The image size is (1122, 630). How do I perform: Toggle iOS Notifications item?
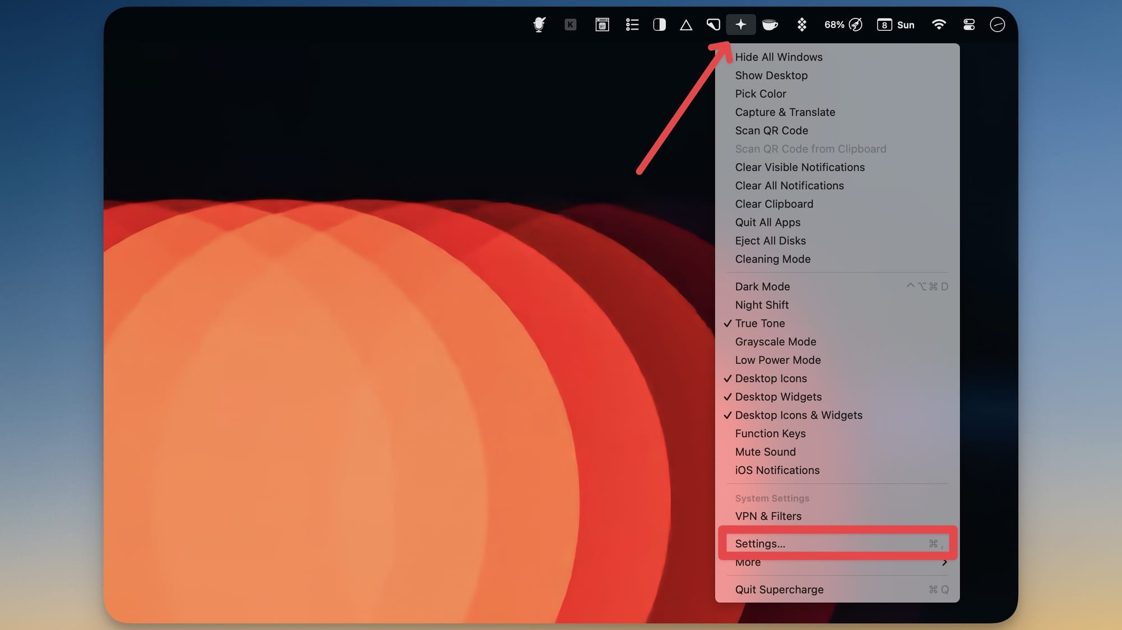pos(837,470)
